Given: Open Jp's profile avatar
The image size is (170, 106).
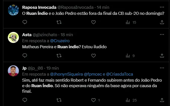Looking at the screenshot, I should coord(13,71).
